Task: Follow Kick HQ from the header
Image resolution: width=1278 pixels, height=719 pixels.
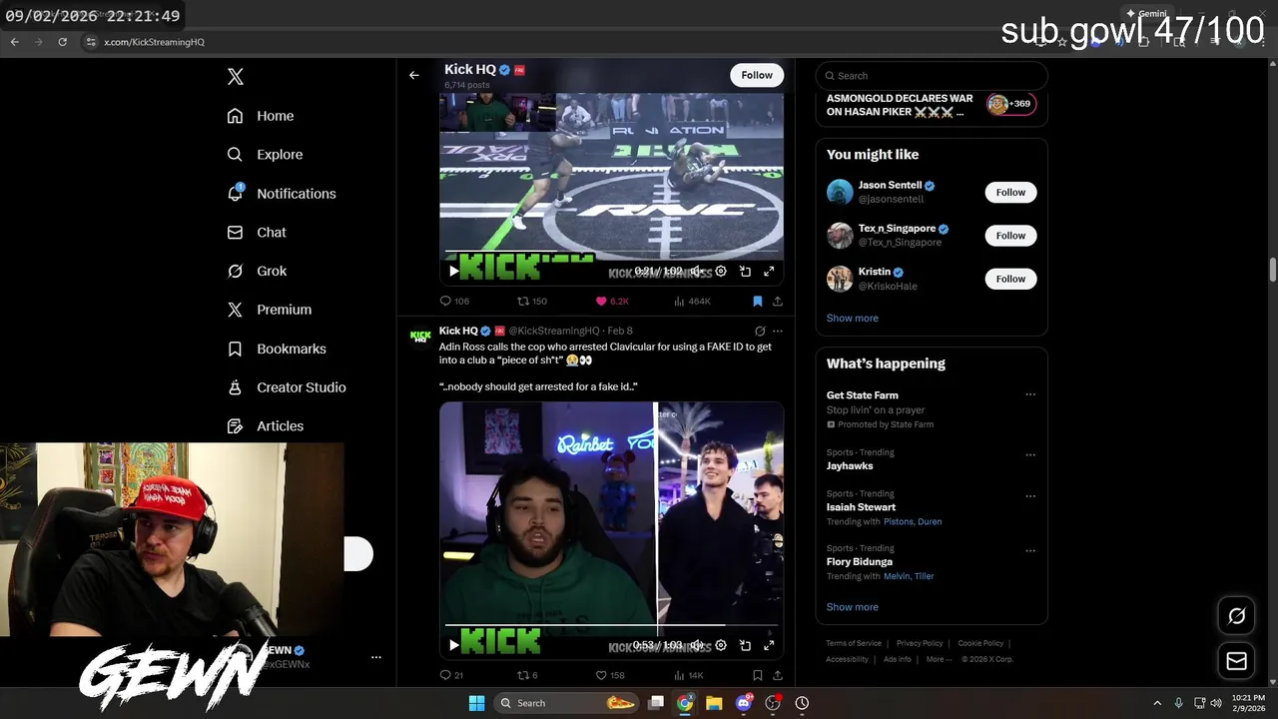Action: [x=757, y=75]
